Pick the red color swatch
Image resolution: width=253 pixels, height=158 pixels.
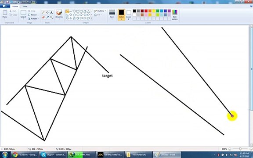pyautogui.click(x=146, y=11)
